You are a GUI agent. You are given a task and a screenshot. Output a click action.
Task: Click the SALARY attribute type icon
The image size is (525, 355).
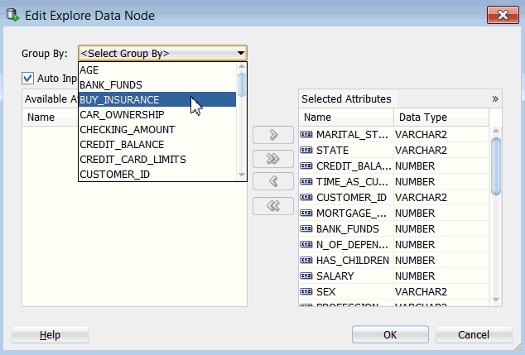click(306, 276)
